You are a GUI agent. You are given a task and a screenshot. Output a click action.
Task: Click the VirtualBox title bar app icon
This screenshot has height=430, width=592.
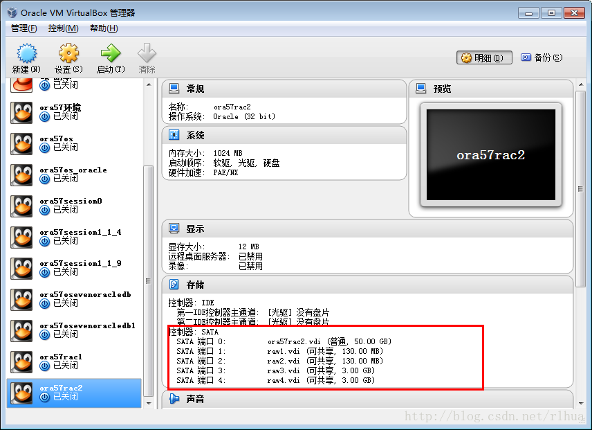pyautogui.click(x=12, y=12)
